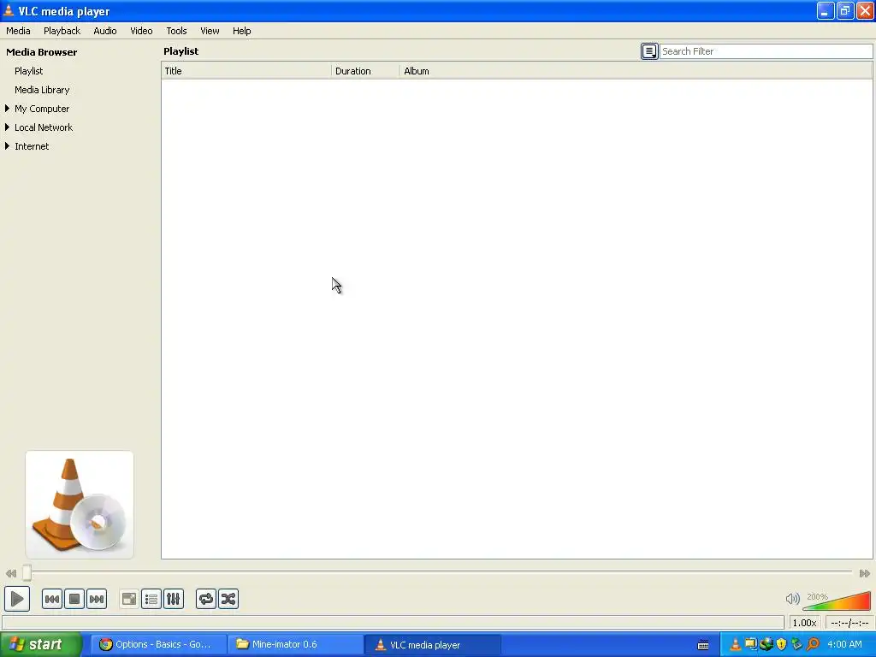Toggle fullscreen video button
The width and height of the screenshot is (876, 657).
coord(129,599)
